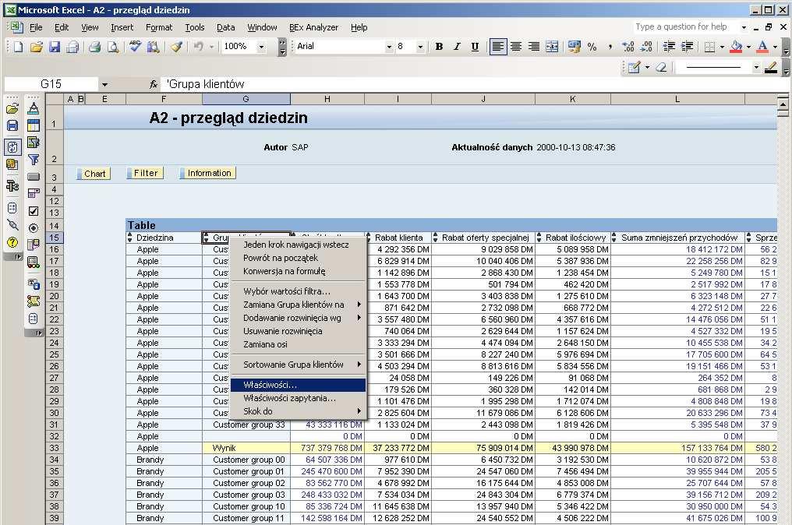Click the Line Color pencil swatch
Viewport: 792px width, 525px height.
point(771,67)
